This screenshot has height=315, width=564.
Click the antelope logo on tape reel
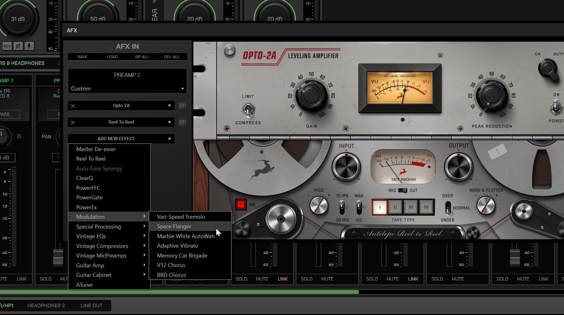tap(262, 170)
